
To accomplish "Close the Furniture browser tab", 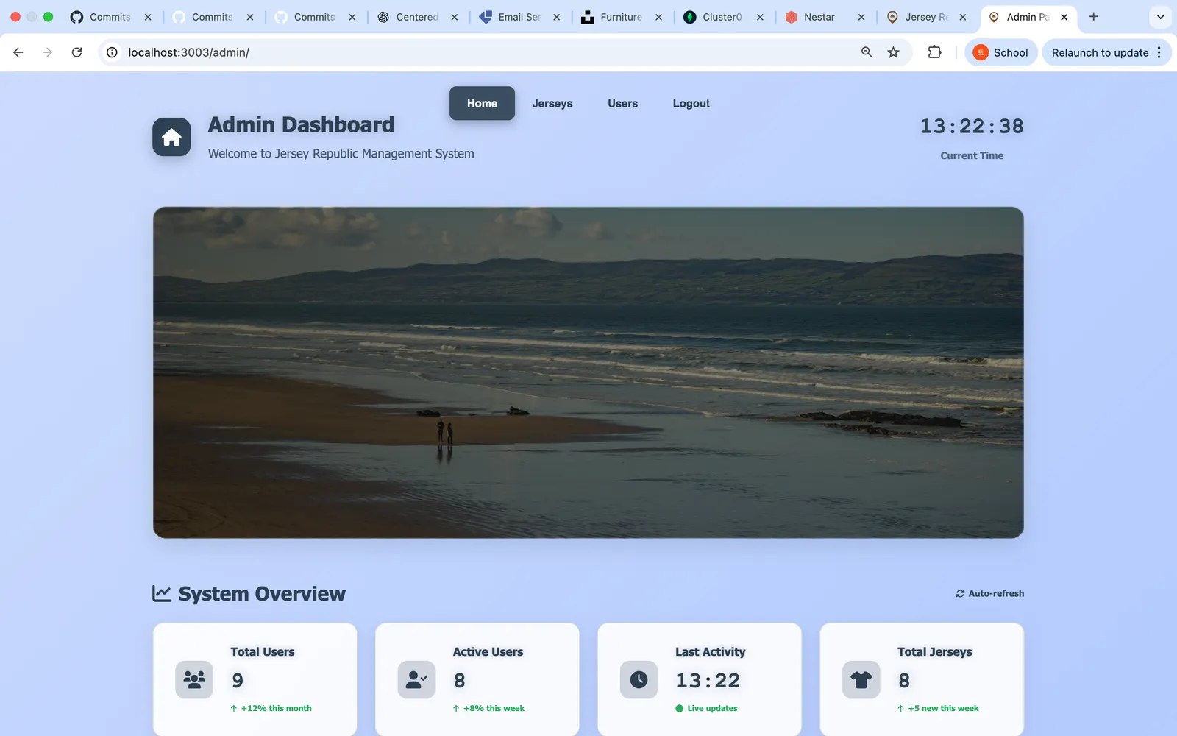I will (x=658, y=17).
